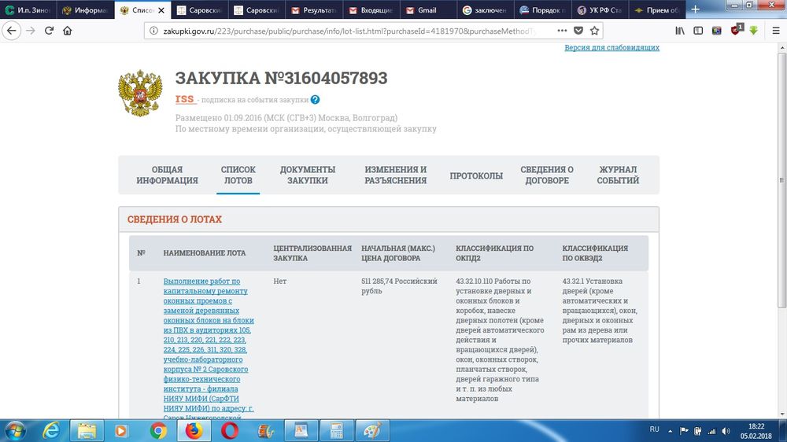This screenshot has height=442, width=787.
Task: Open the Pocket save icon in address bar
Action: (x=578, y=31)
